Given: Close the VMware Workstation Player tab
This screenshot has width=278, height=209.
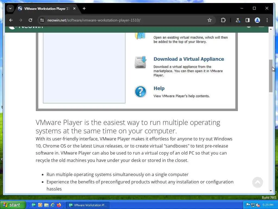Looking at the screenshot, I should (74, 8).
